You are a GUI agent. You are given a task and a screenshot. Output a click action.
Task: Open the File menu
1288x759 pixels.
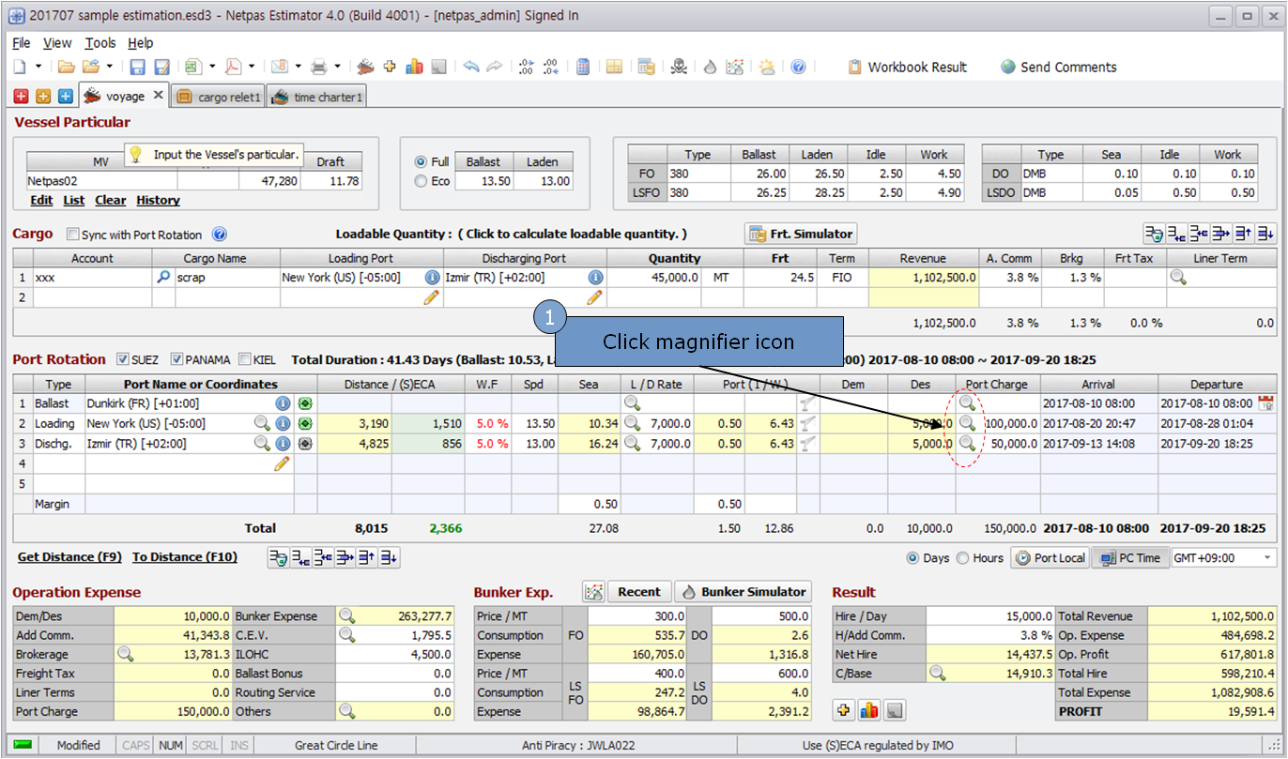[x=22, y=43]
